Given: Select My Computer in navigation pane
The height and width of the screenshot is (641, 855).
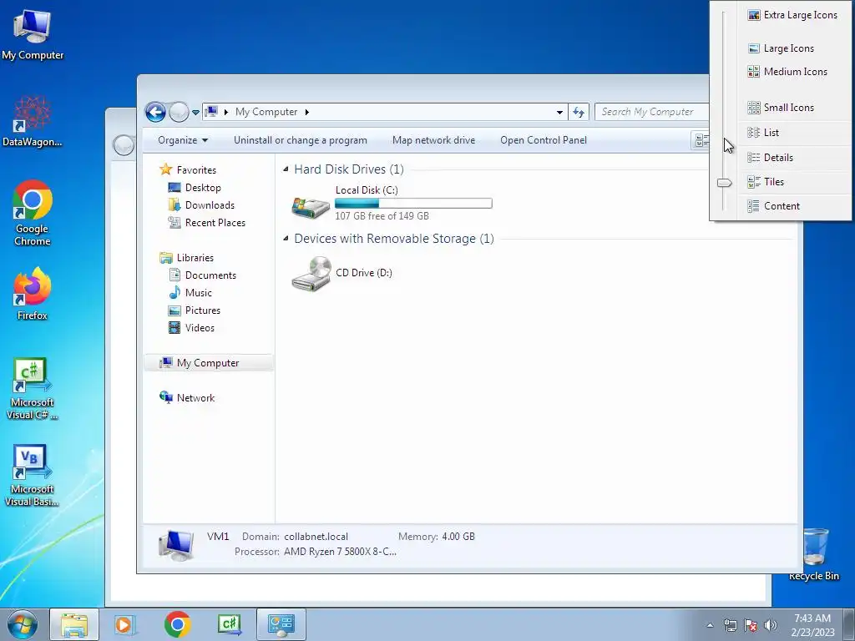Looking at the screenshot, I should point(208,363).
